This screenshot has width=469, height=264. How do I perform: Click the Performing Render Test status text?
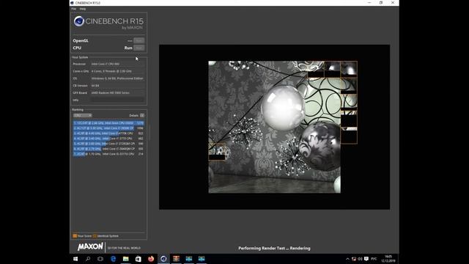pos(274,248)
